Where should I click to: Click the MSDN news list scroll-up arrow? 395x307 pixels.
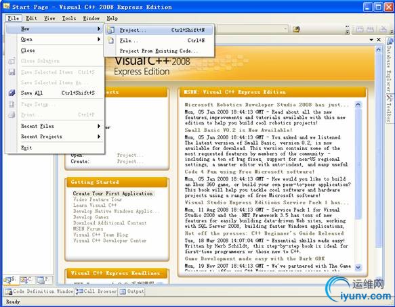(358, 105)
